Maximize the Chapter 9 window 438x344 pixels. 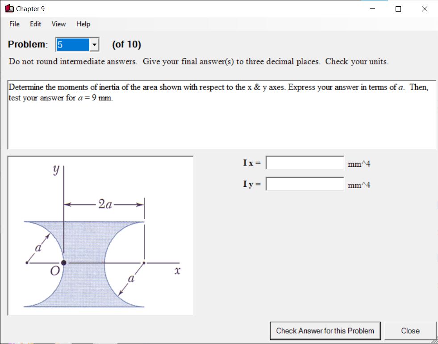[x=398, y=8]
